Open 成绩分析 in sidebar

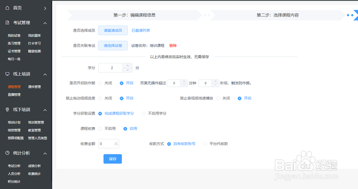(34, 166)
